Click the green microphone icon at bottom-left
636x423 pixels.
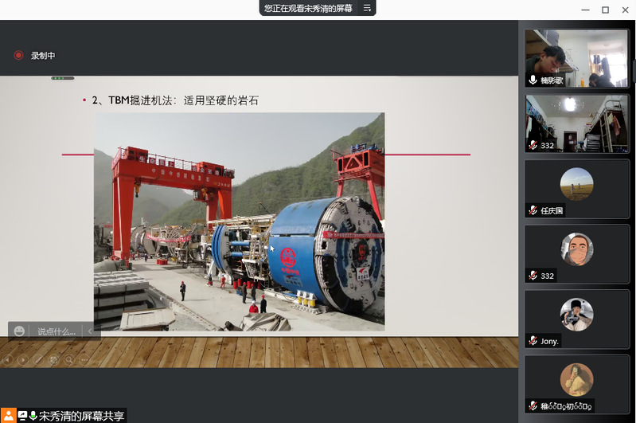(33, 416)
